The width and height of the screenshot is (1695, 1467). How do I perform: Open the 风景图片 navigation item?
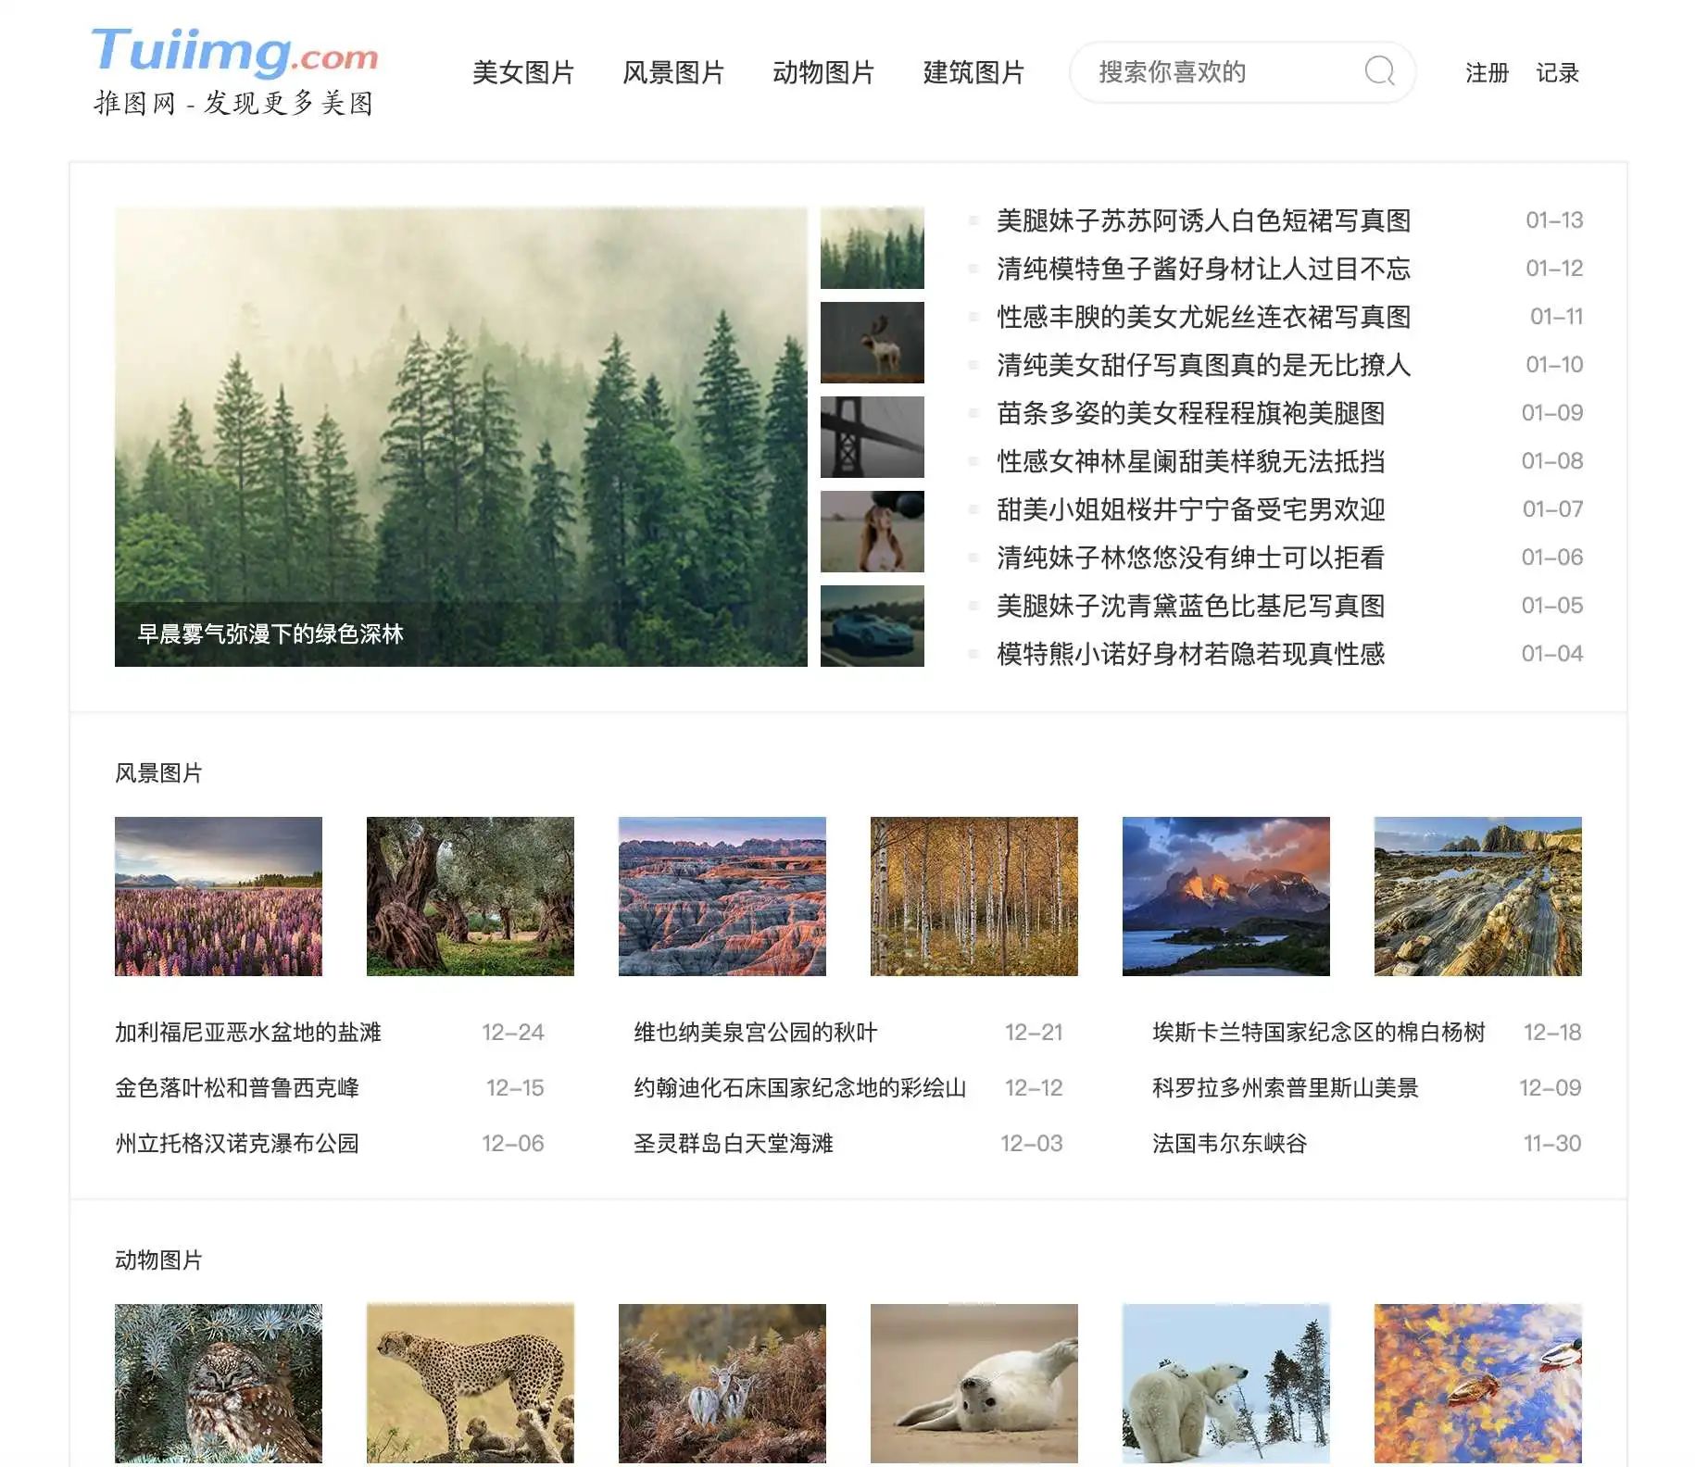[x=673, y=72]
